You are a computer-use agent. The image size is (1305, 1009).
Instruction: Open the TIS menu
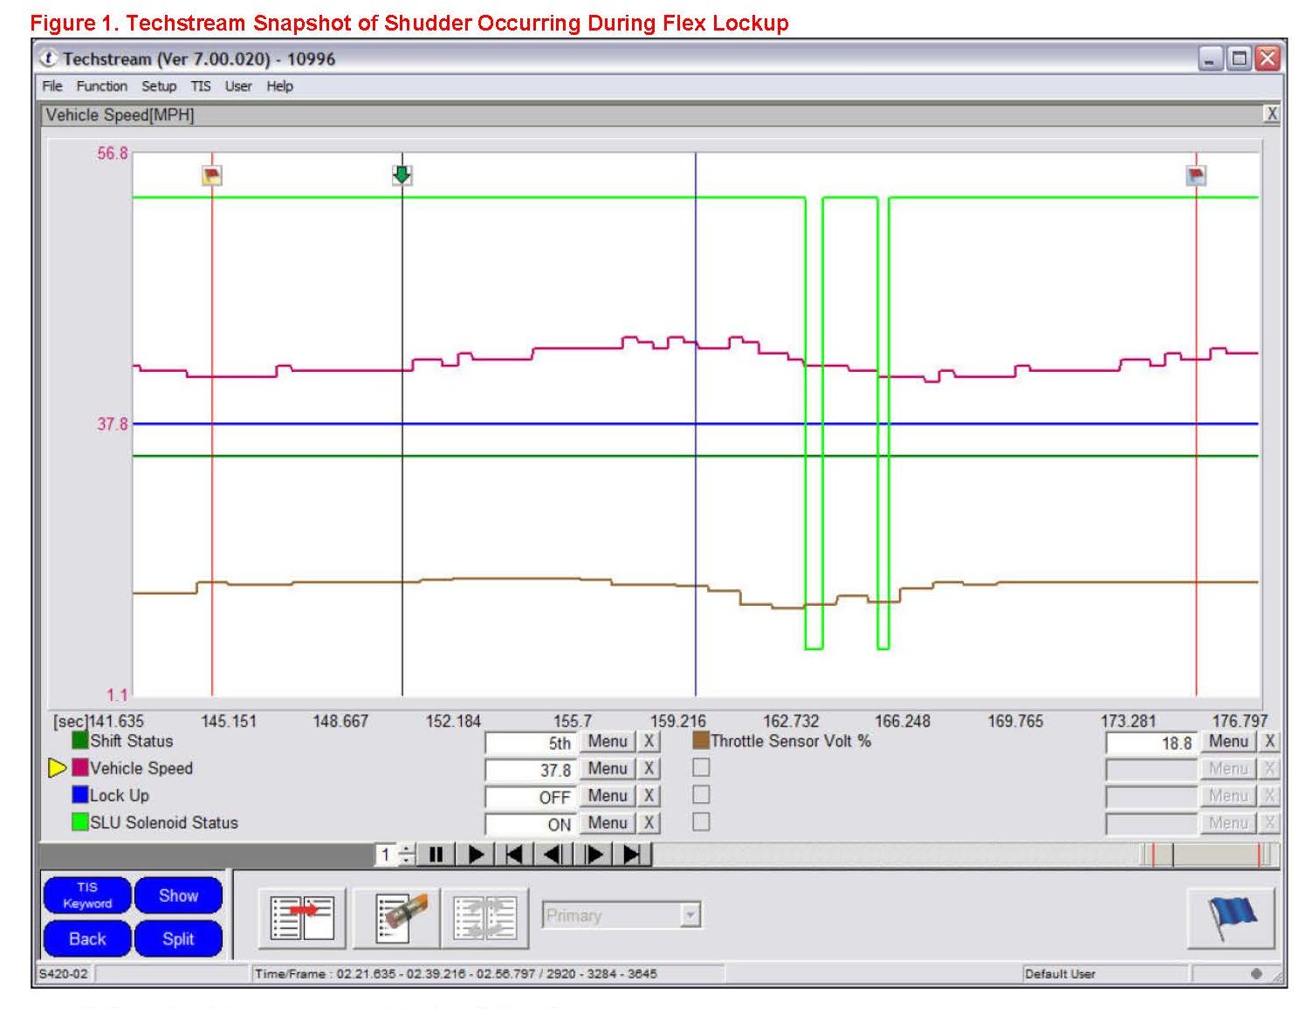pyautogui.click(x=201, y=86)
